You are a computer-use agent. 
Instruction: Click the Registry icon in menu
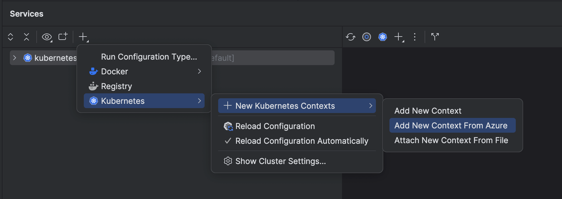[x=93, y=86]
